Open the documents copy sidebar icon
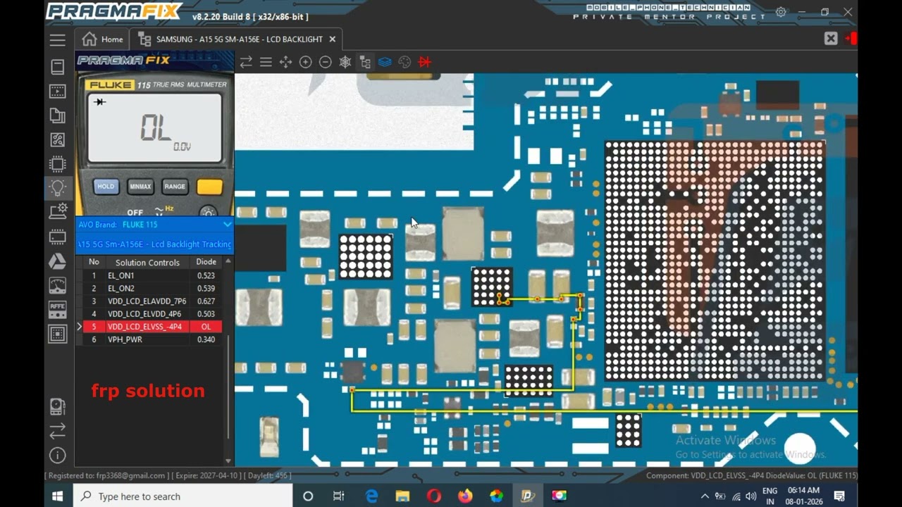 click(x=58, y=116)
